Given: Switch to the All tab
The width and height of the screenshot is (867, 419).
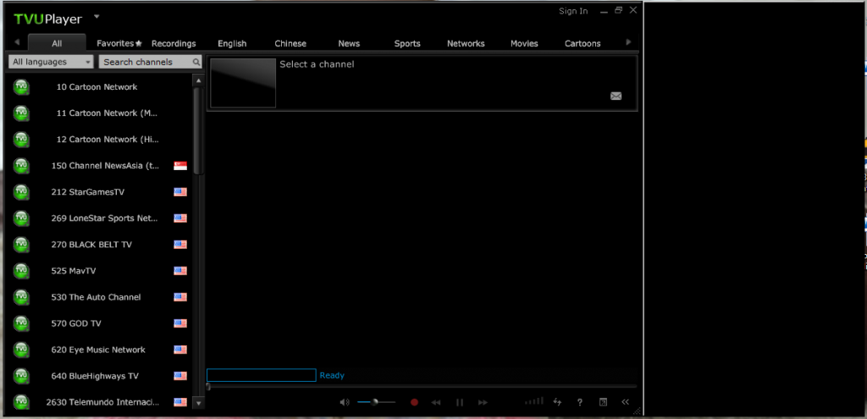Looking at the screenshot, I should pos(57,43).
